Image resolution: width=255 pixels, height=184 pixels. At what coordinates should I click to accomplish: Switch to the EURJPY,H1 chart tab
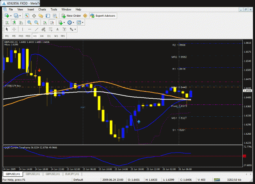click(72, 174)
